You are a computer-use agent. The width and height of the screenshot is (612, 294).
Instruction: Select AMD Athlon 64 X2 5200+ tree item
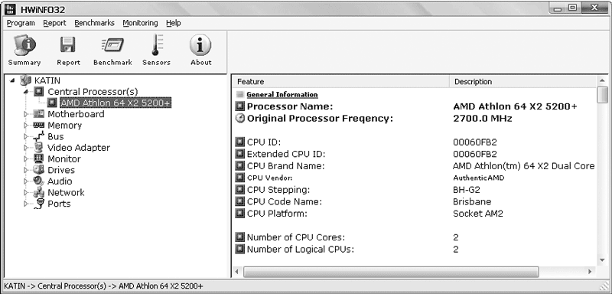click(116, 103)
